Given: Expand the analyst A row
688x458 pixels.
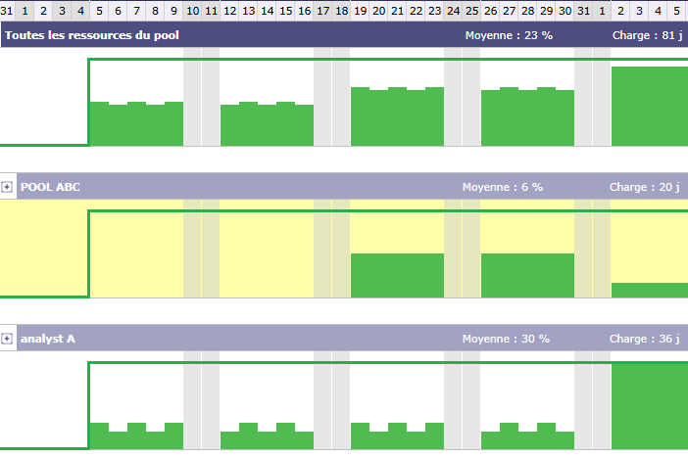Looking at the screenshot, I should (7, 339).
